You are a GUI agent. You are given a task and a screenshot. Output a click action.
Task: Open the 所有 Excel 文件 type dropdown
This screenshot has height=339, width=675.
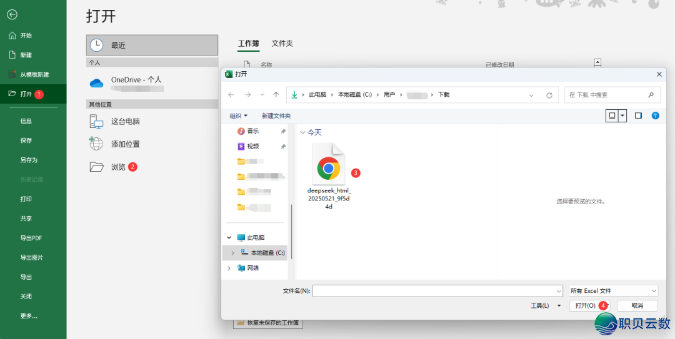pyautogui.click(x=613, y=291)
